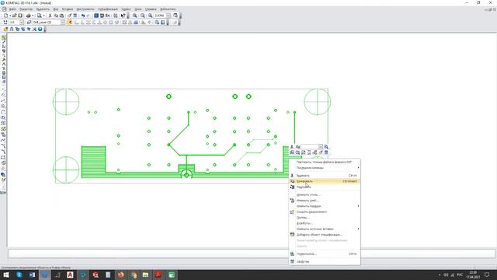Click the magnifier icon in the floating mini toolbar
Viewport: 497px width, 280px height.
point(326,147)
